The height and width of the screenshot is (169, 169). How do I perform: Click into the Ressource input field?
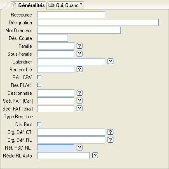tap(71, 15)
